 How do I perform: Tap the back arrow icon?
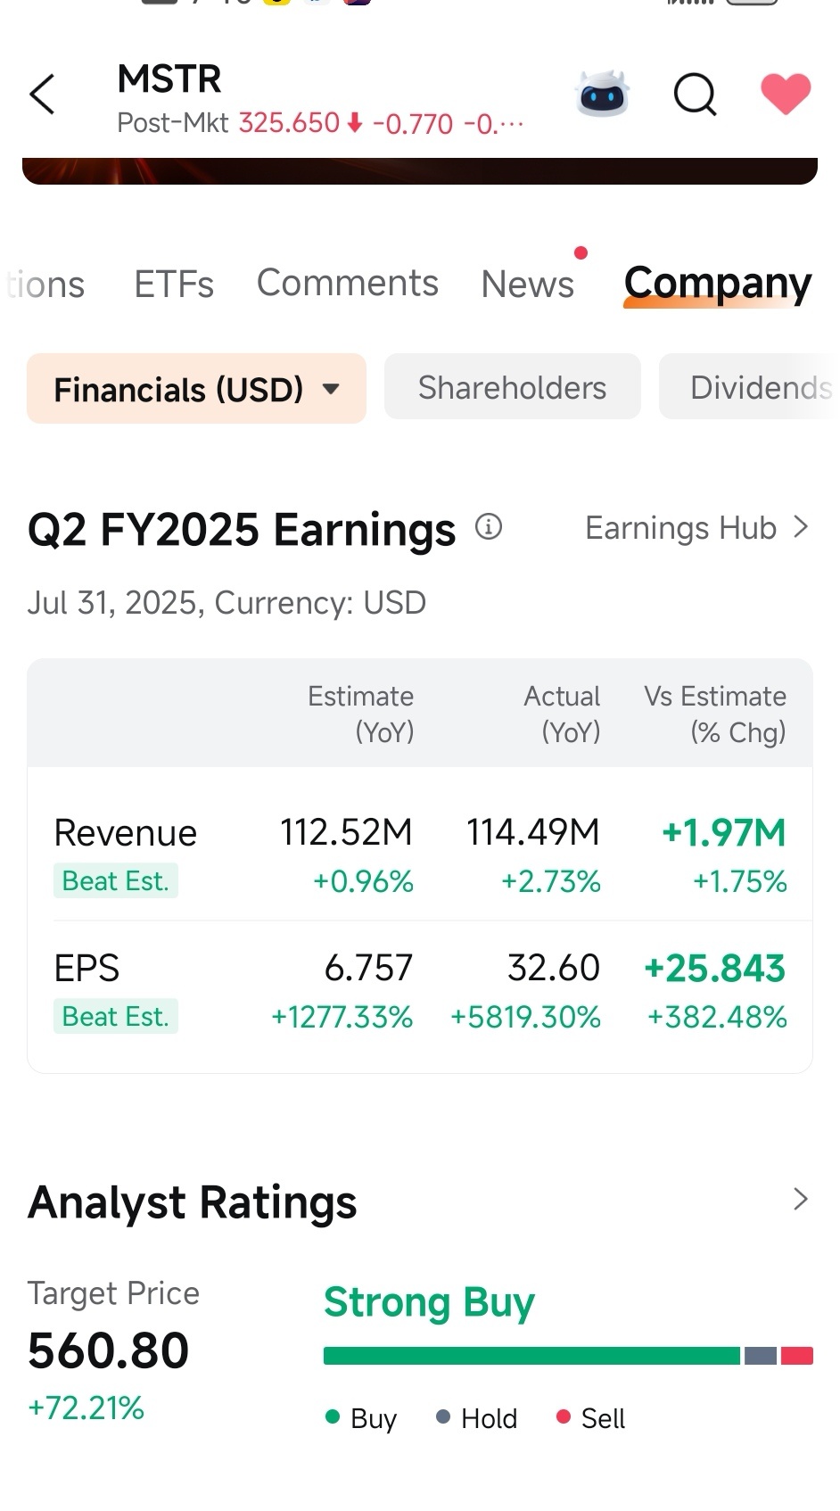[x=43, y=95]
